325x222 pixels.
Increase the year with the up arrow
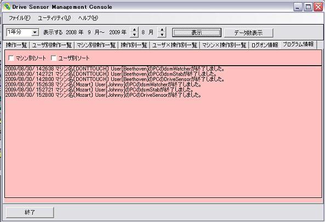(134, 30)
